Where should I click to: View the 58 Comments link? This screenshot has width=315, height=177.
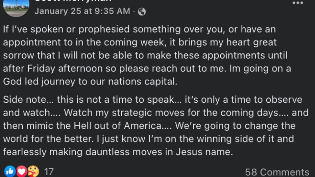[x=277, y=172]
